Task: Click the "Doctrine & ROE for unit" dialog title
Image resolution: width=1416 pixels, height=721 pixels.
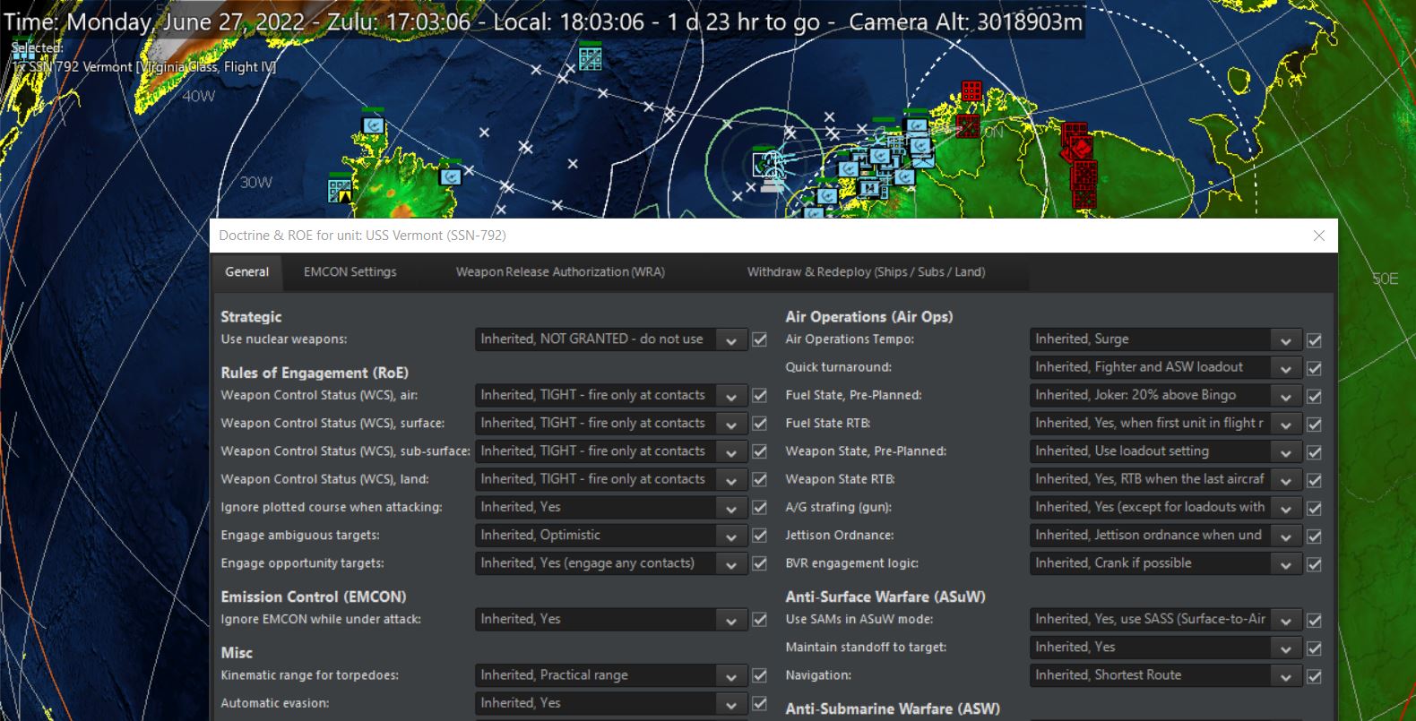Action: point(362,236)
